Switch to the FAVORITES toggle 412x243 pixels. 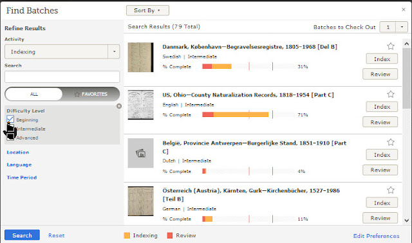coord(91,94)
